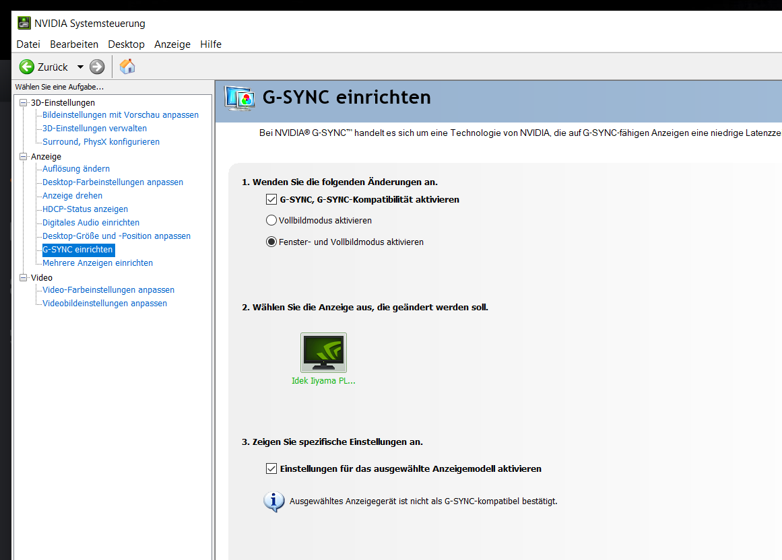Toggle G-SYNC, G-SYNC-Kompatibilität aktivieren checkbox
The image size is (782, 560).
click(271, 200)
